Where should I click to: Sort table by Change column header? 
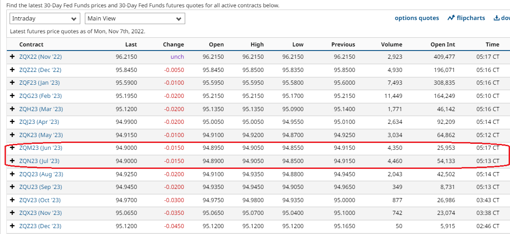(x=173, y=45)
